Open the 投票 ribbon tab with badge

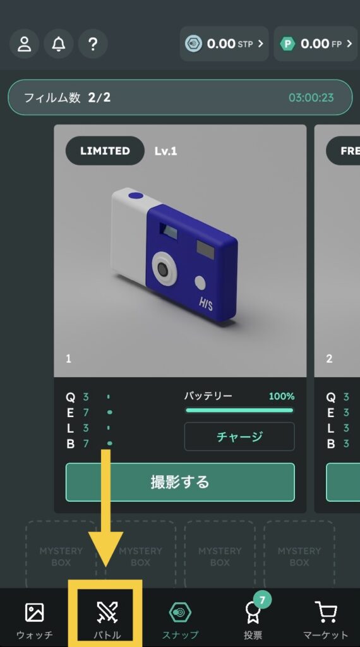point(253,619)
